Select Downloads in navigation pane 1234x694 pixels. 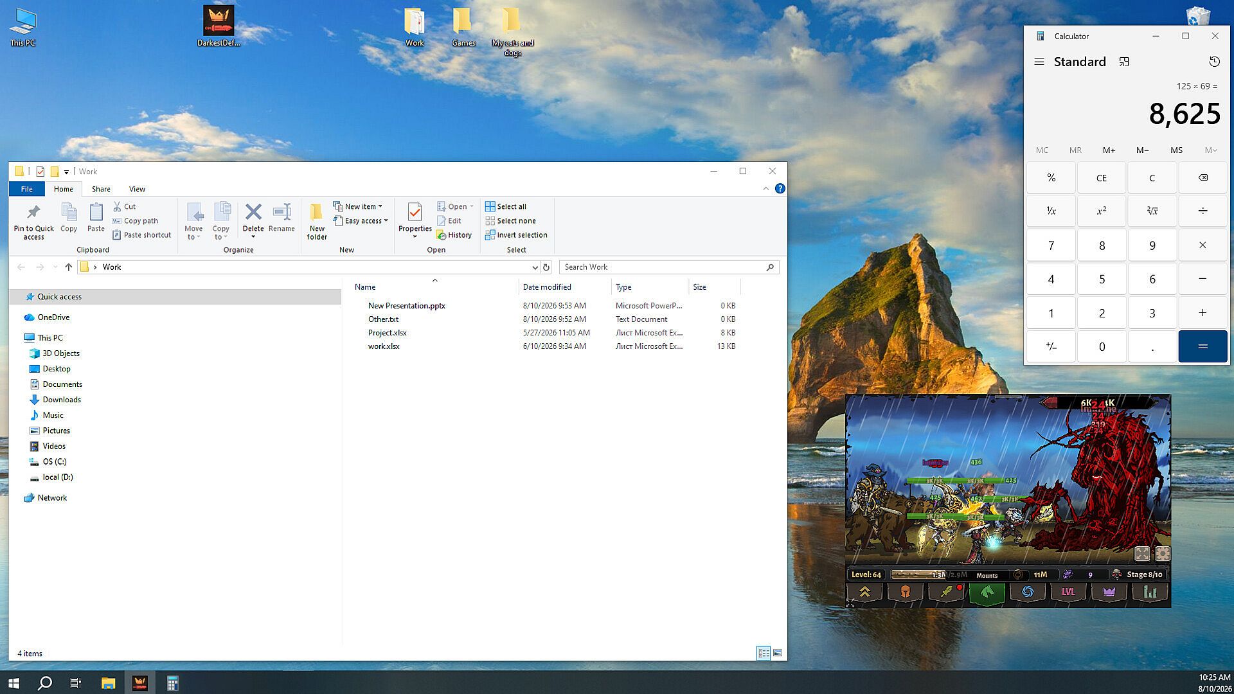click(62, 399)
